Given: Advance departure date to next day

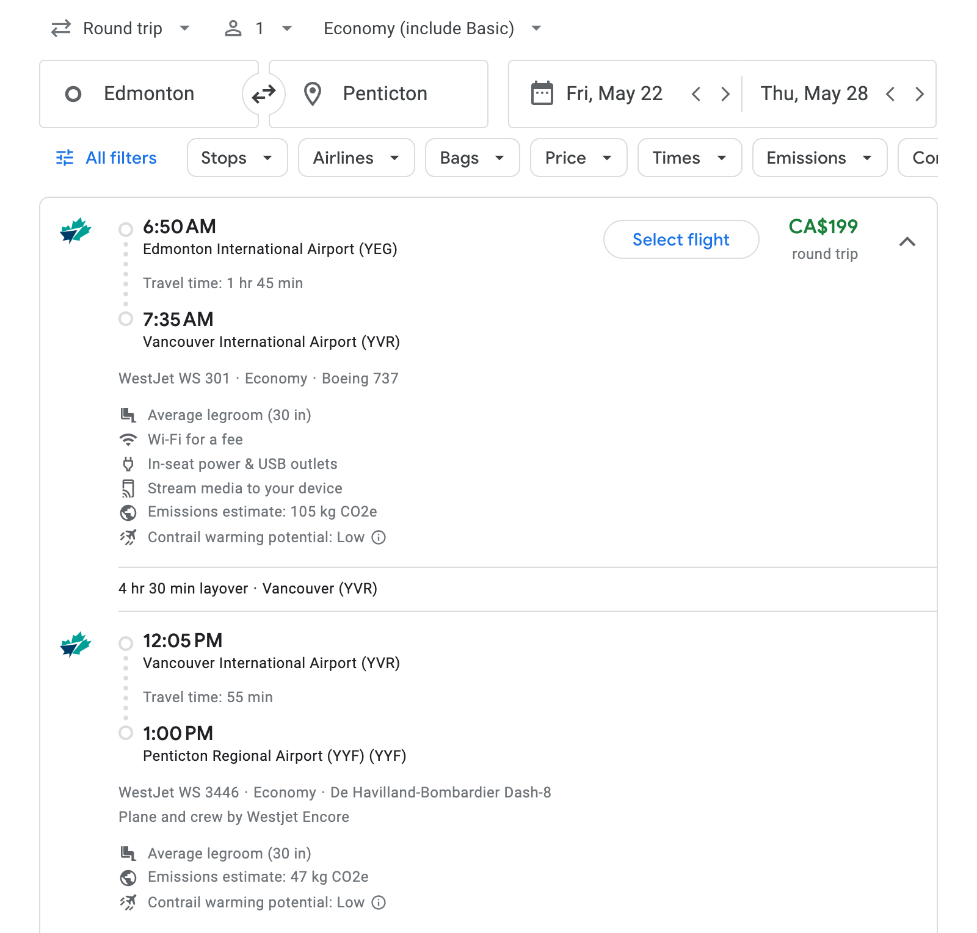Looking at the screenshot, I should coord(725,94).
